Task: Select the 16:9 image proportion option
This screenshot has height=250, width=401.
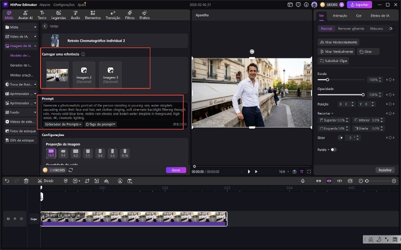Action: click(51, 152)
